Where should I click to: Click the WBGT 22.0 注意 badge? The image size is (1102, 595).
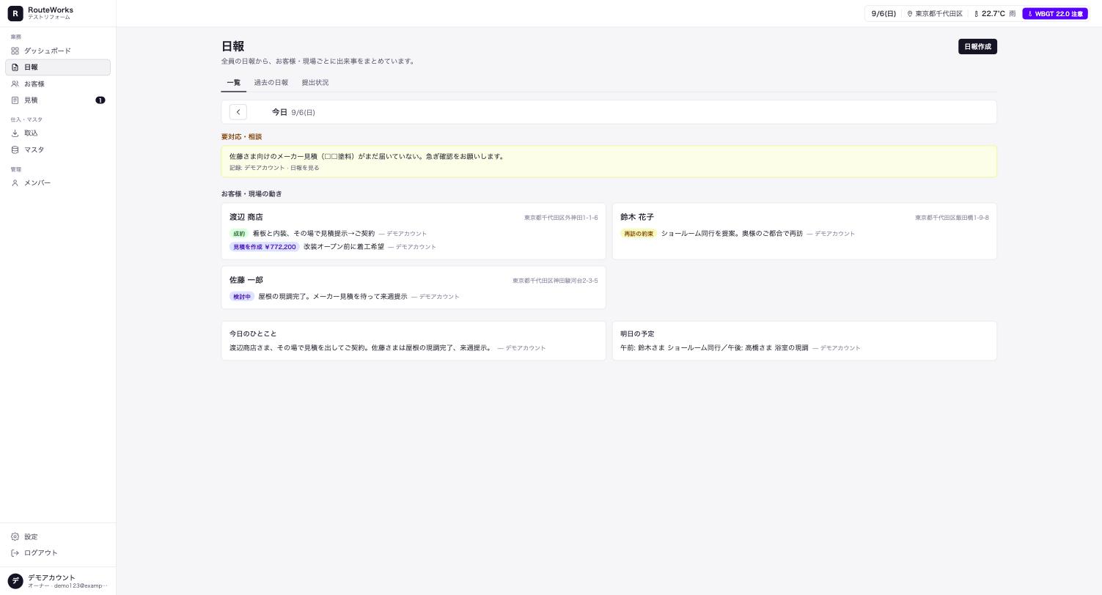[1055, 14]
